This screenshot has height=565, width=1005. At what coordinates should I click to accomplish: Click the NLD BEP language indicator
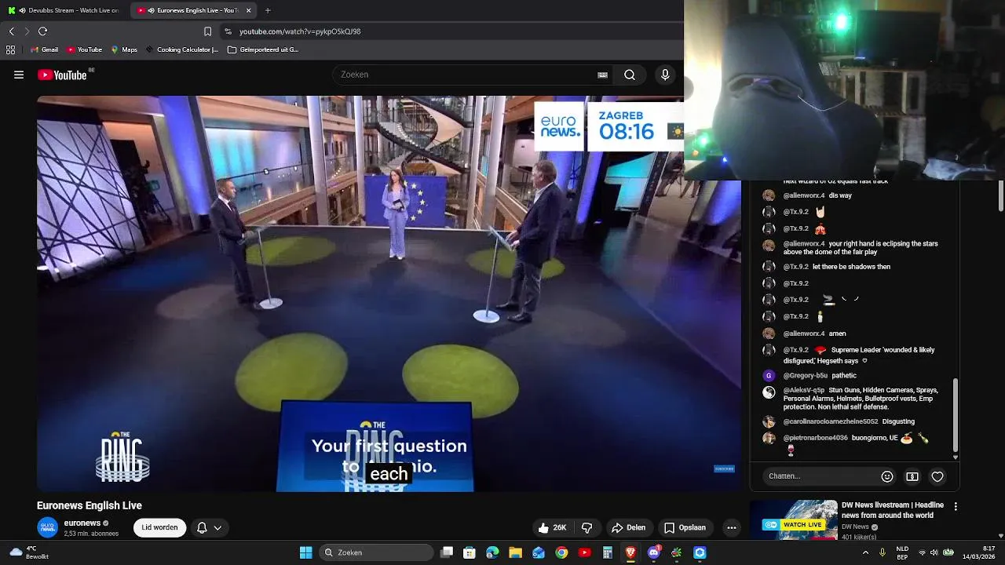(903, 552)
